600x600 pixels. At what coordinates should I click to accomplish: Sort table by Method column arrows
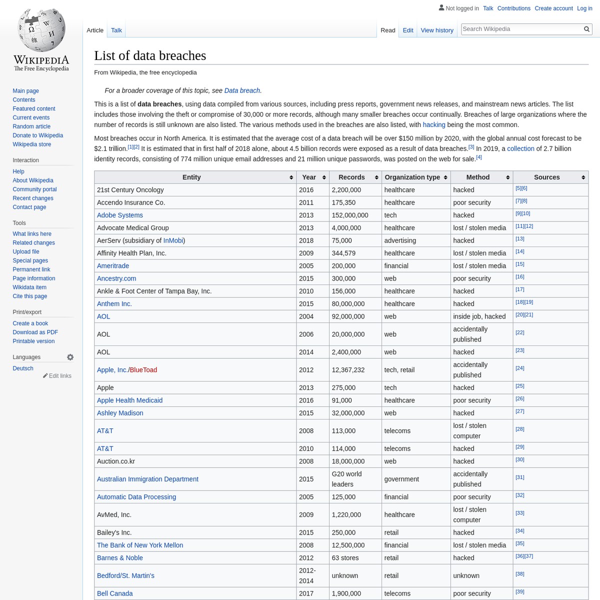(508, 177)
